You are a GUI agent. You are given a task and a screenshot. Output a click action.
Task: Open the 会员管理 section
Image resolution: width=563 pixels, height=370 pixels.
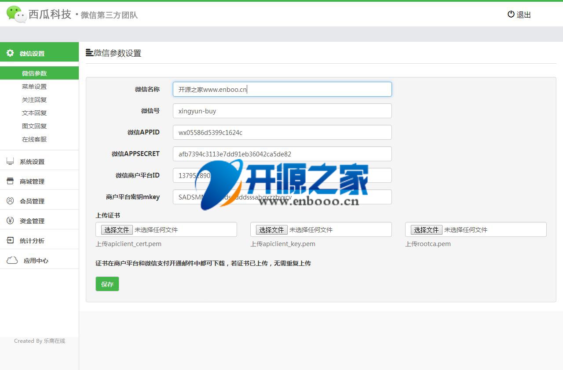[x=40, y=201]
